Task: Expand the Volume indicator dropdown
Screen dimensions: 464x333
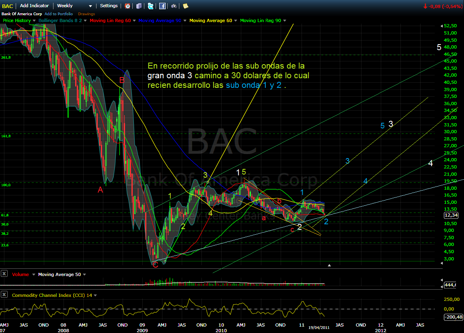Action: click(33, 274)
